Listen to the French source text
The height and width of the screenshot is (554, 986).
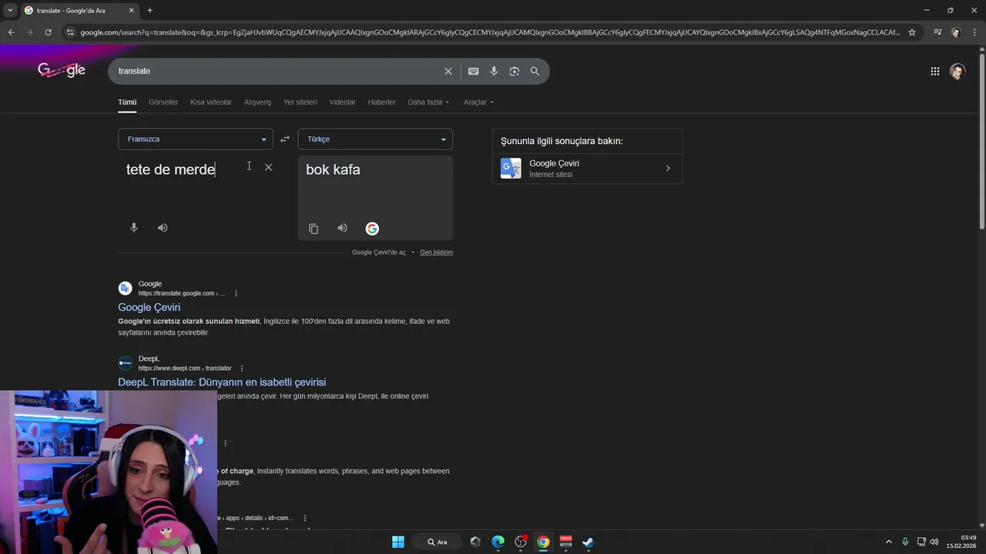(x=163, y=228)
